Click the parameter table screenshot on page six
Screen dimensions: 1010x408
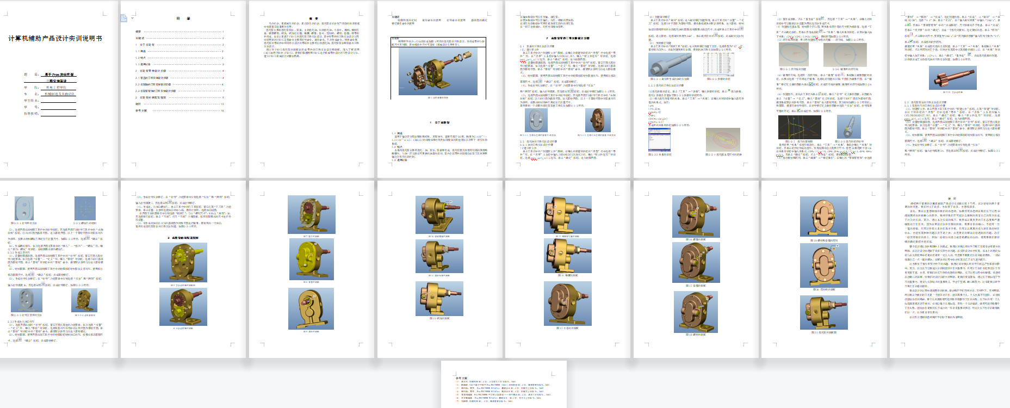point(718,64)
